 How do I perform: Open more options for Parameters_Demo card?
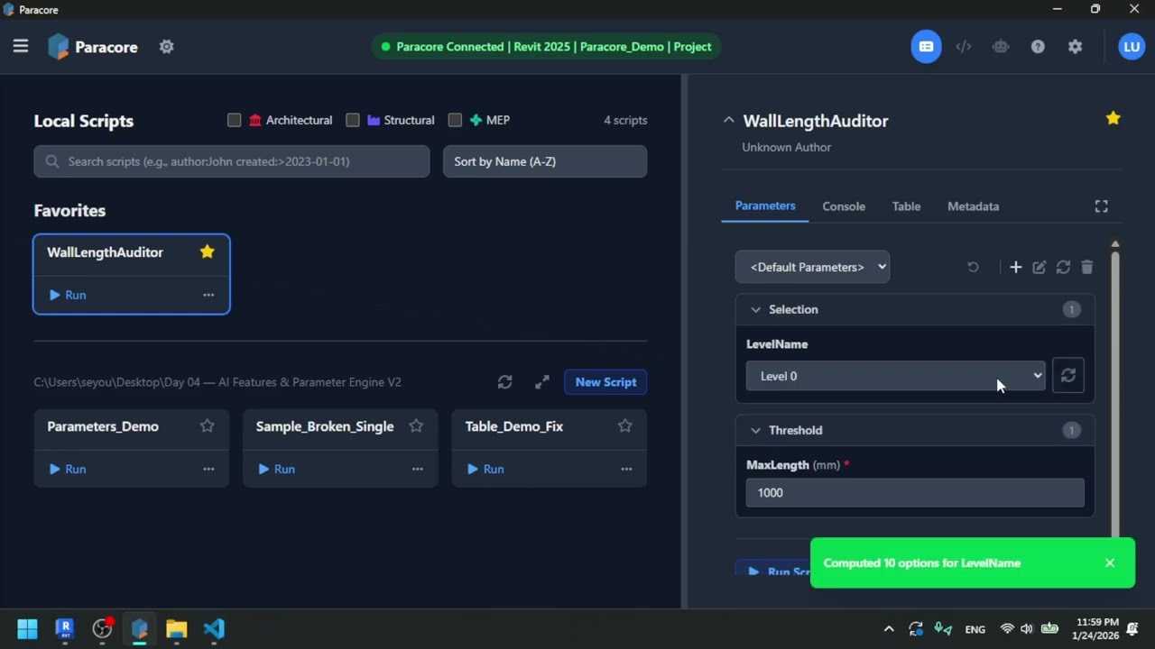208,469
